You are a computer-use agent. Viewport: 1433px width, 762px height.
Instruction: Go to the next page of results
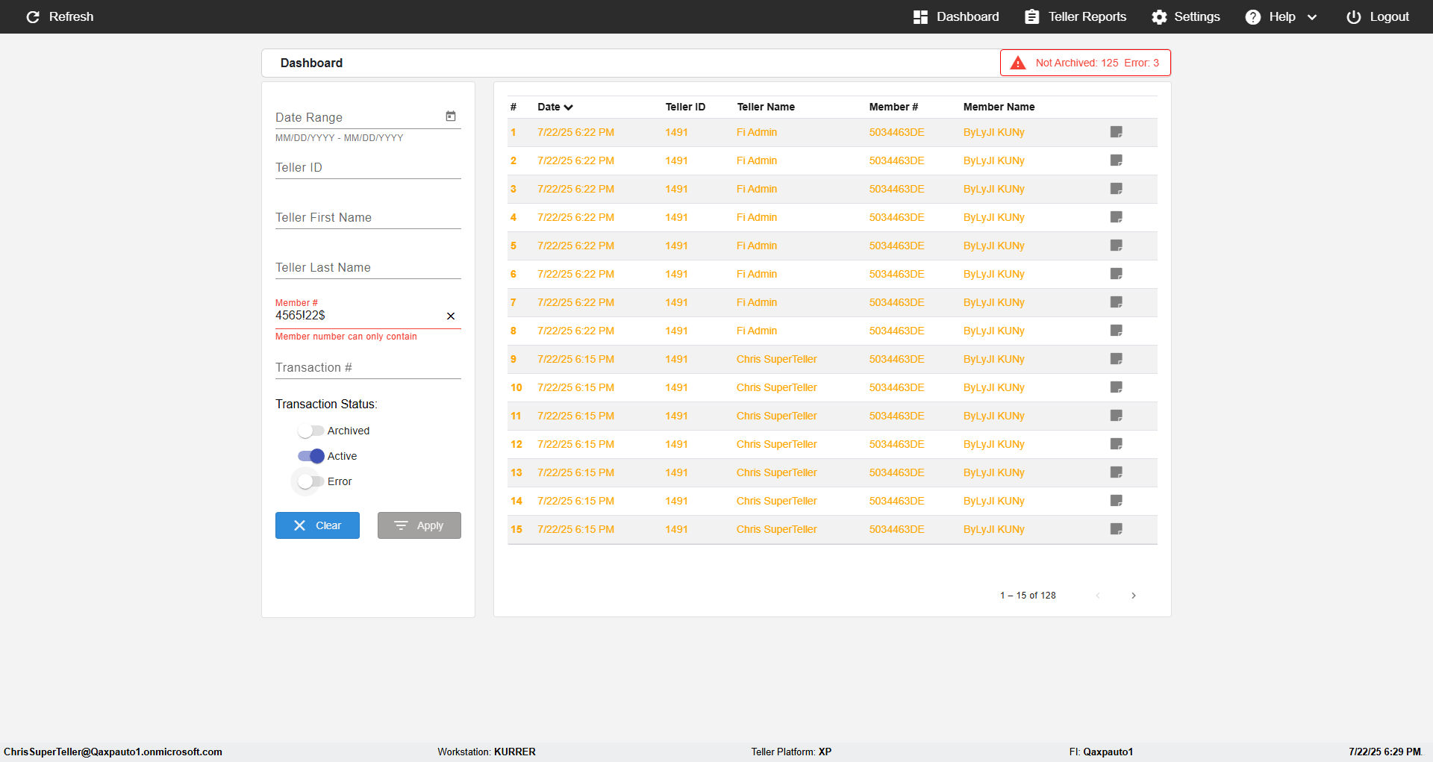pos(1134,596)
